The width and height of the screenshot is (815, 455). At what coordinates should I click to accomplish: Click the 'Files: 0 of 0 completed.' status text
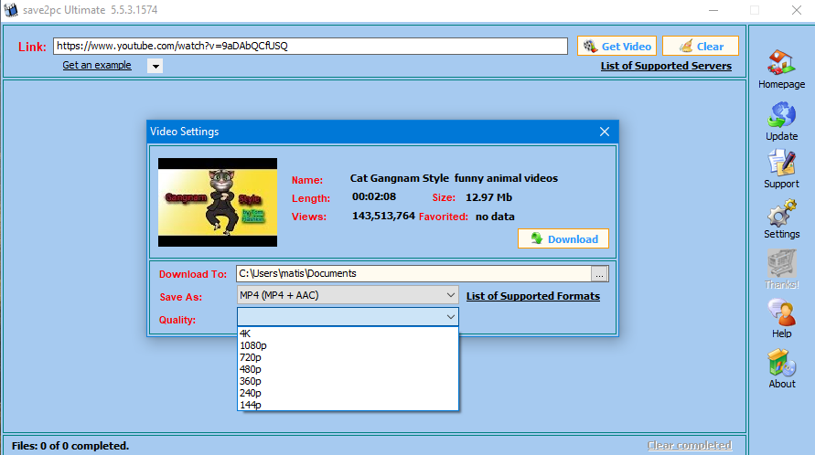70,446
